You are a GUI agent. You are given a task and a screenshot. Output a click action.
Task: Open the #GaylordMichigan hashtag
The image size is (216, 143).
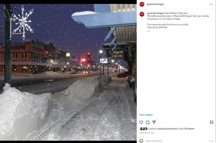point(183,16)
